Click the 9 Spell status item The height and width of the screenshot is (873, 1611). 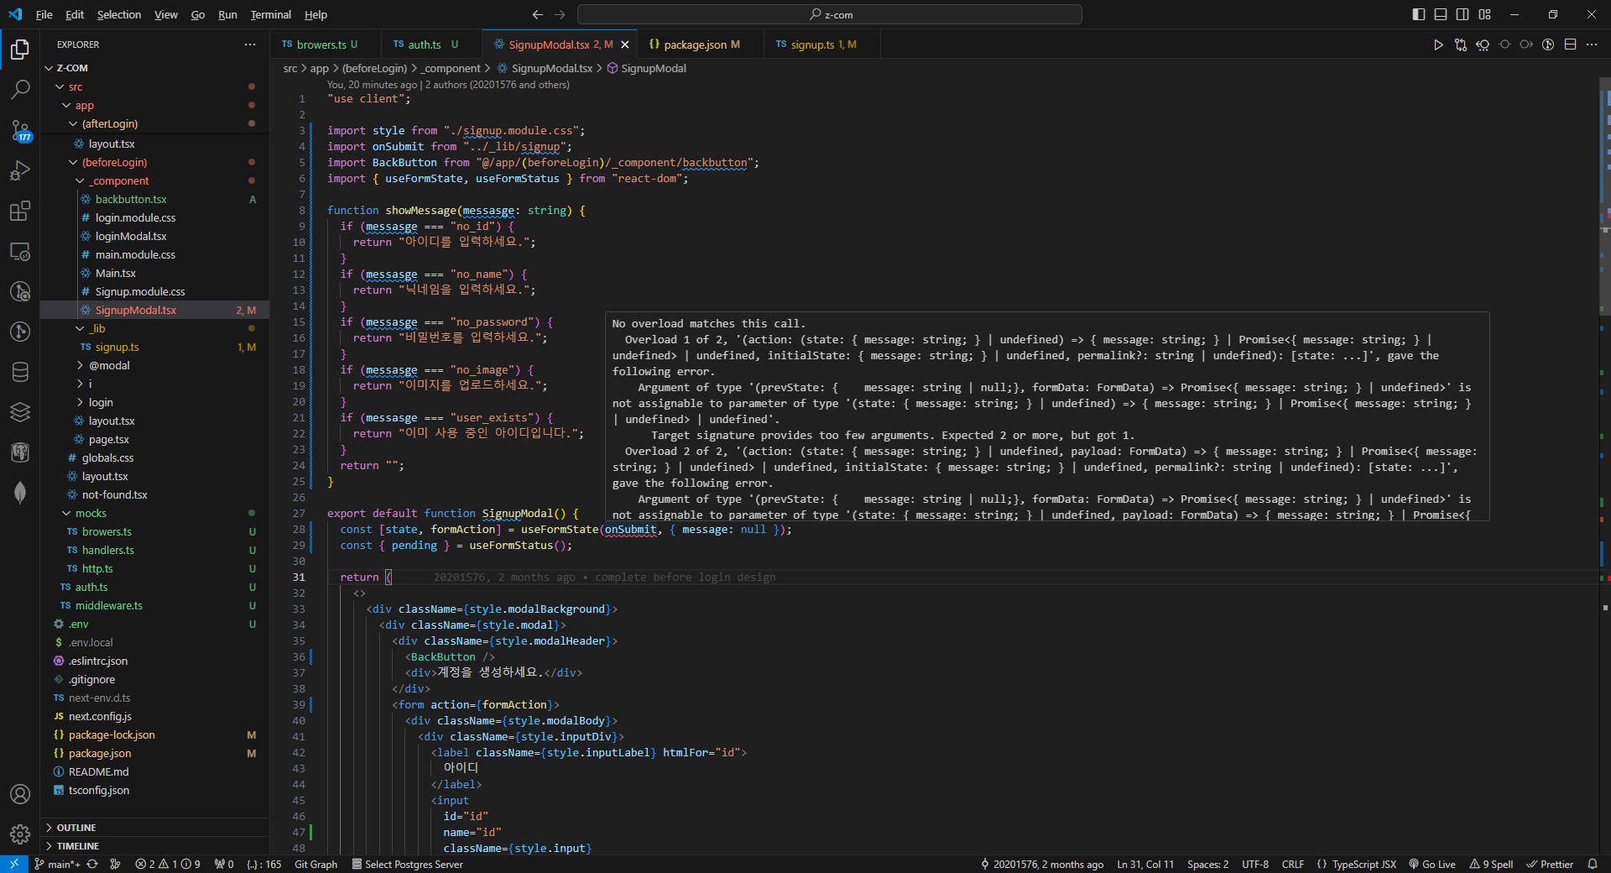pyautogui.click(x=1491, y=864)
